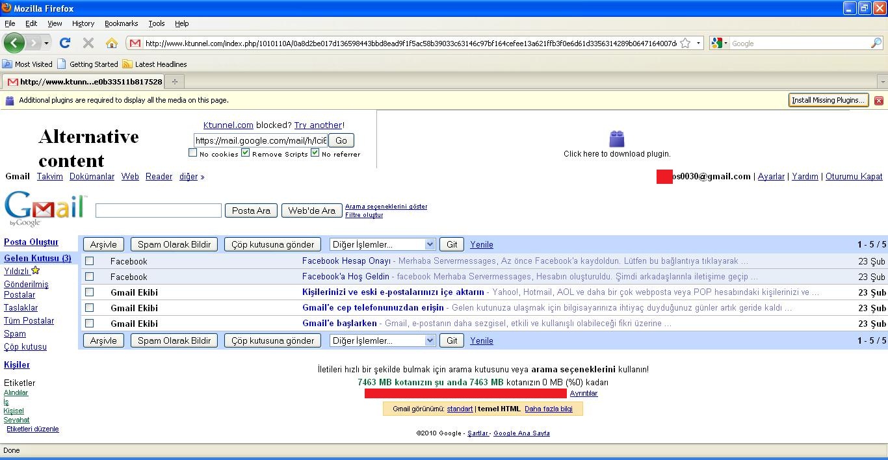Open the Tools menu
Screen dimensions: 888x460
pyautogui.click(x=157, y=23)
